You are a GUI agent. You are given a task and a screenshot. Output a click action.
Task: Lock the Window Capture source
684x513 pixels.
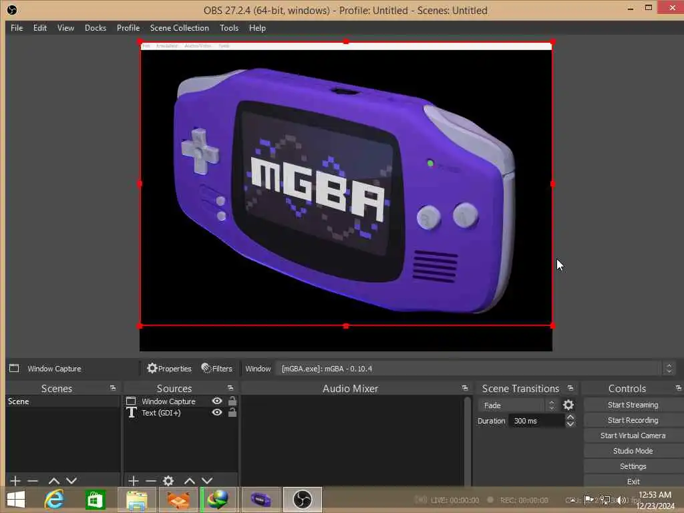(232, 401)
